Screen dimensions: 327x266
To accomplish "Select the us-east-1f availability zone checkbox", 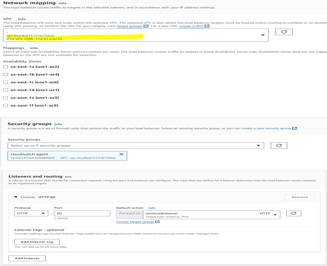I will [x=5, y=105].
